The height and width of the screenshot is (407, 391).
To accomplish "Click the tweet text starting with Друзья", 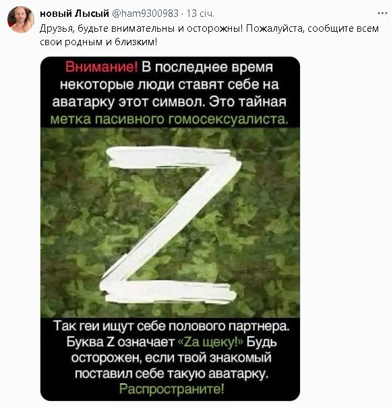I will pyautogui.click(x=209, y=35).
